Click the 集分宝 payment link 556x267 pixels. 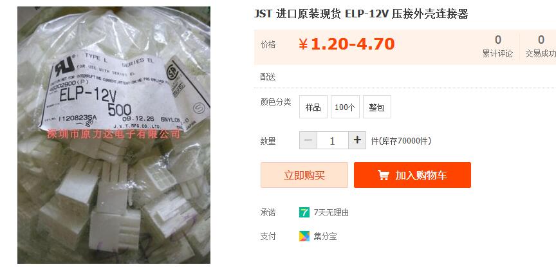(325, 237)
